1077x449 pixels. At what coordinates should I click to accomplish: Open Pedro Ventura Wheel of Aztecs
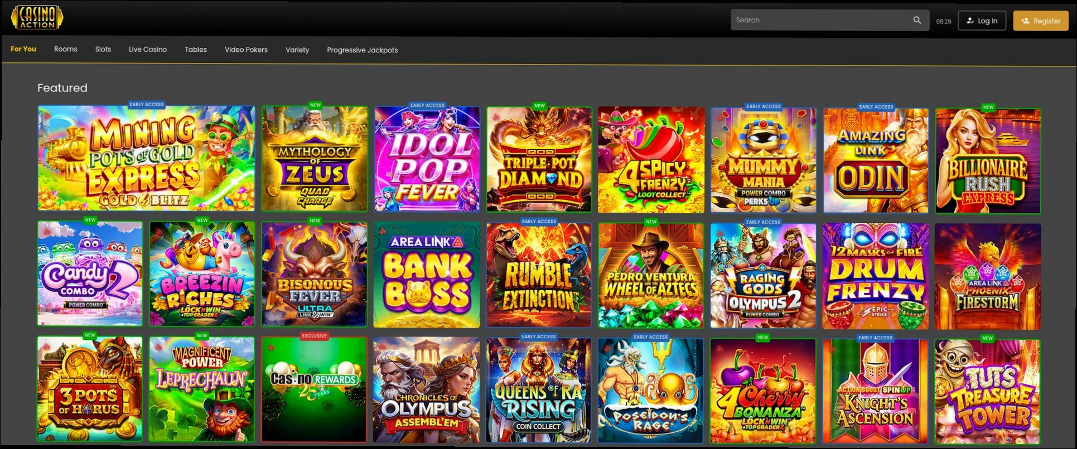[651, 276]
